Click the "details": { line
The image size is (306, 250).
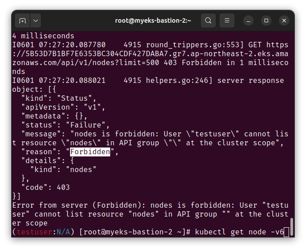[48, 161]
